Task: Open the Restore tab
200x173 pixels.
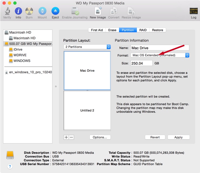Action: (x=158, y=30)
